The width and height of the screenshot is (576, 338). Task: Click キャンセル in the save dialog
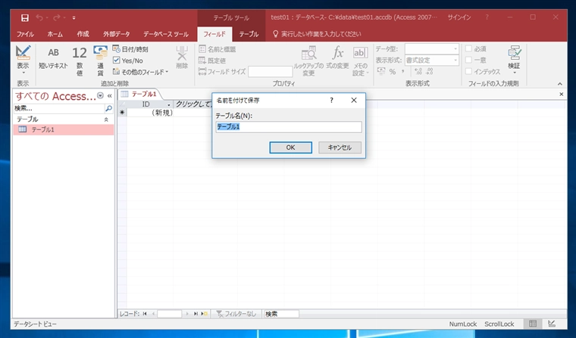[340, 147]
